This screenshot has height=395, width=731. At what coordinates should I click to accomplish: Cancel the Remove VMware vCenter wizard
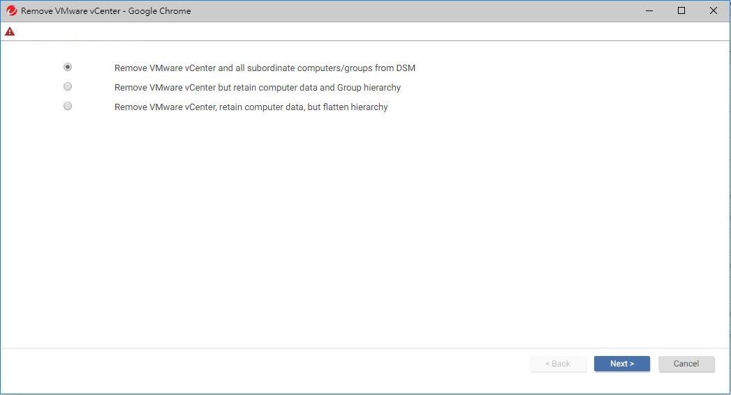(x=686, y=364)
